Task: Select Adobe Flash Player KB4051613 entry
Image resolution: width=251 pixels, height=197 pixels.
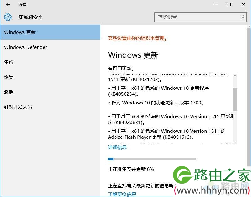Action: click(167, 134)
